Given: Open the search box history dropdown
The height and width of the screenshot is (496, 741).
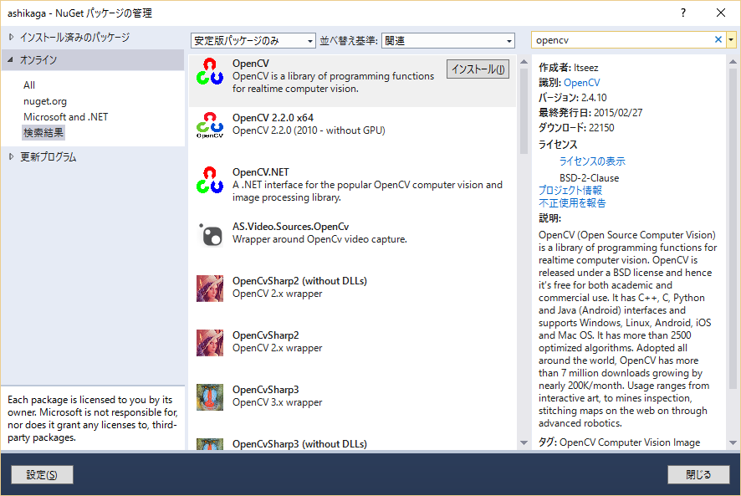Looking at the screenshot, I should pos(731,39).
